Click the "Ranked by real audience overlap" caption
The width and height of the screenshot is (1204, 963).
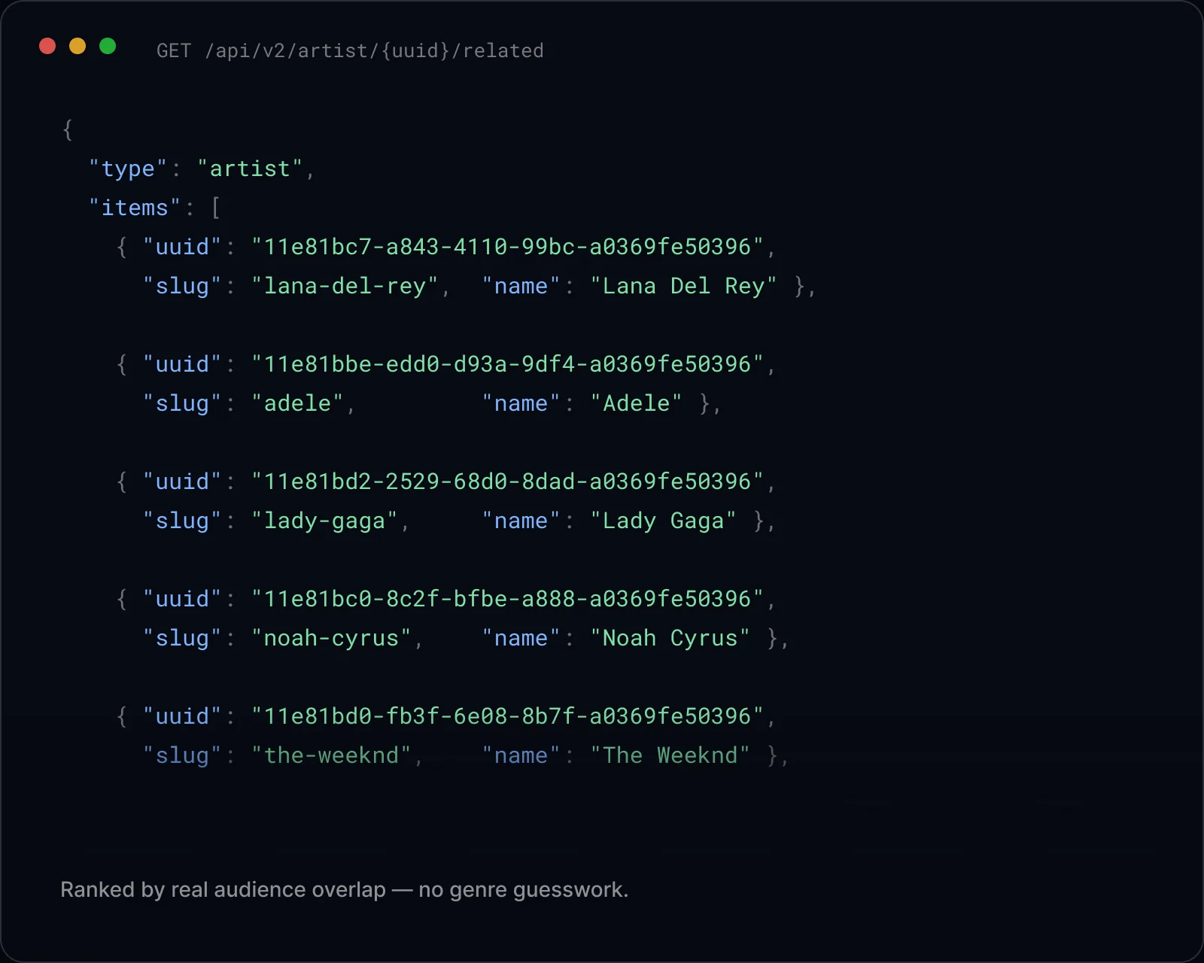(344, 889)
